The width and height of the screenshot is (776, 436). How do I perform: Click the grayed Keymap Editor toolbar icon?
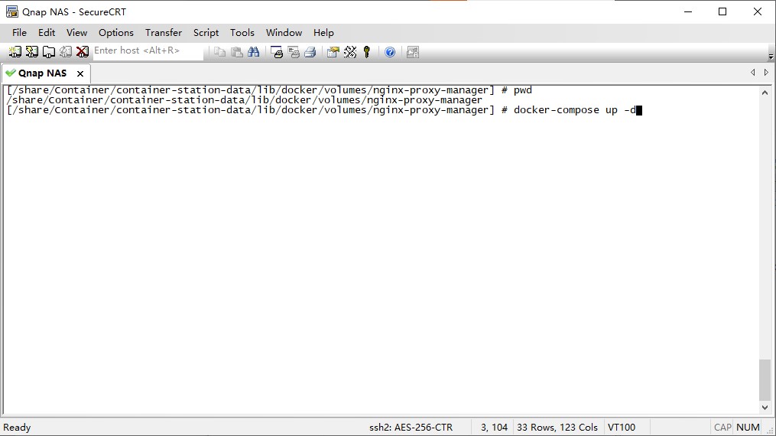413,52
